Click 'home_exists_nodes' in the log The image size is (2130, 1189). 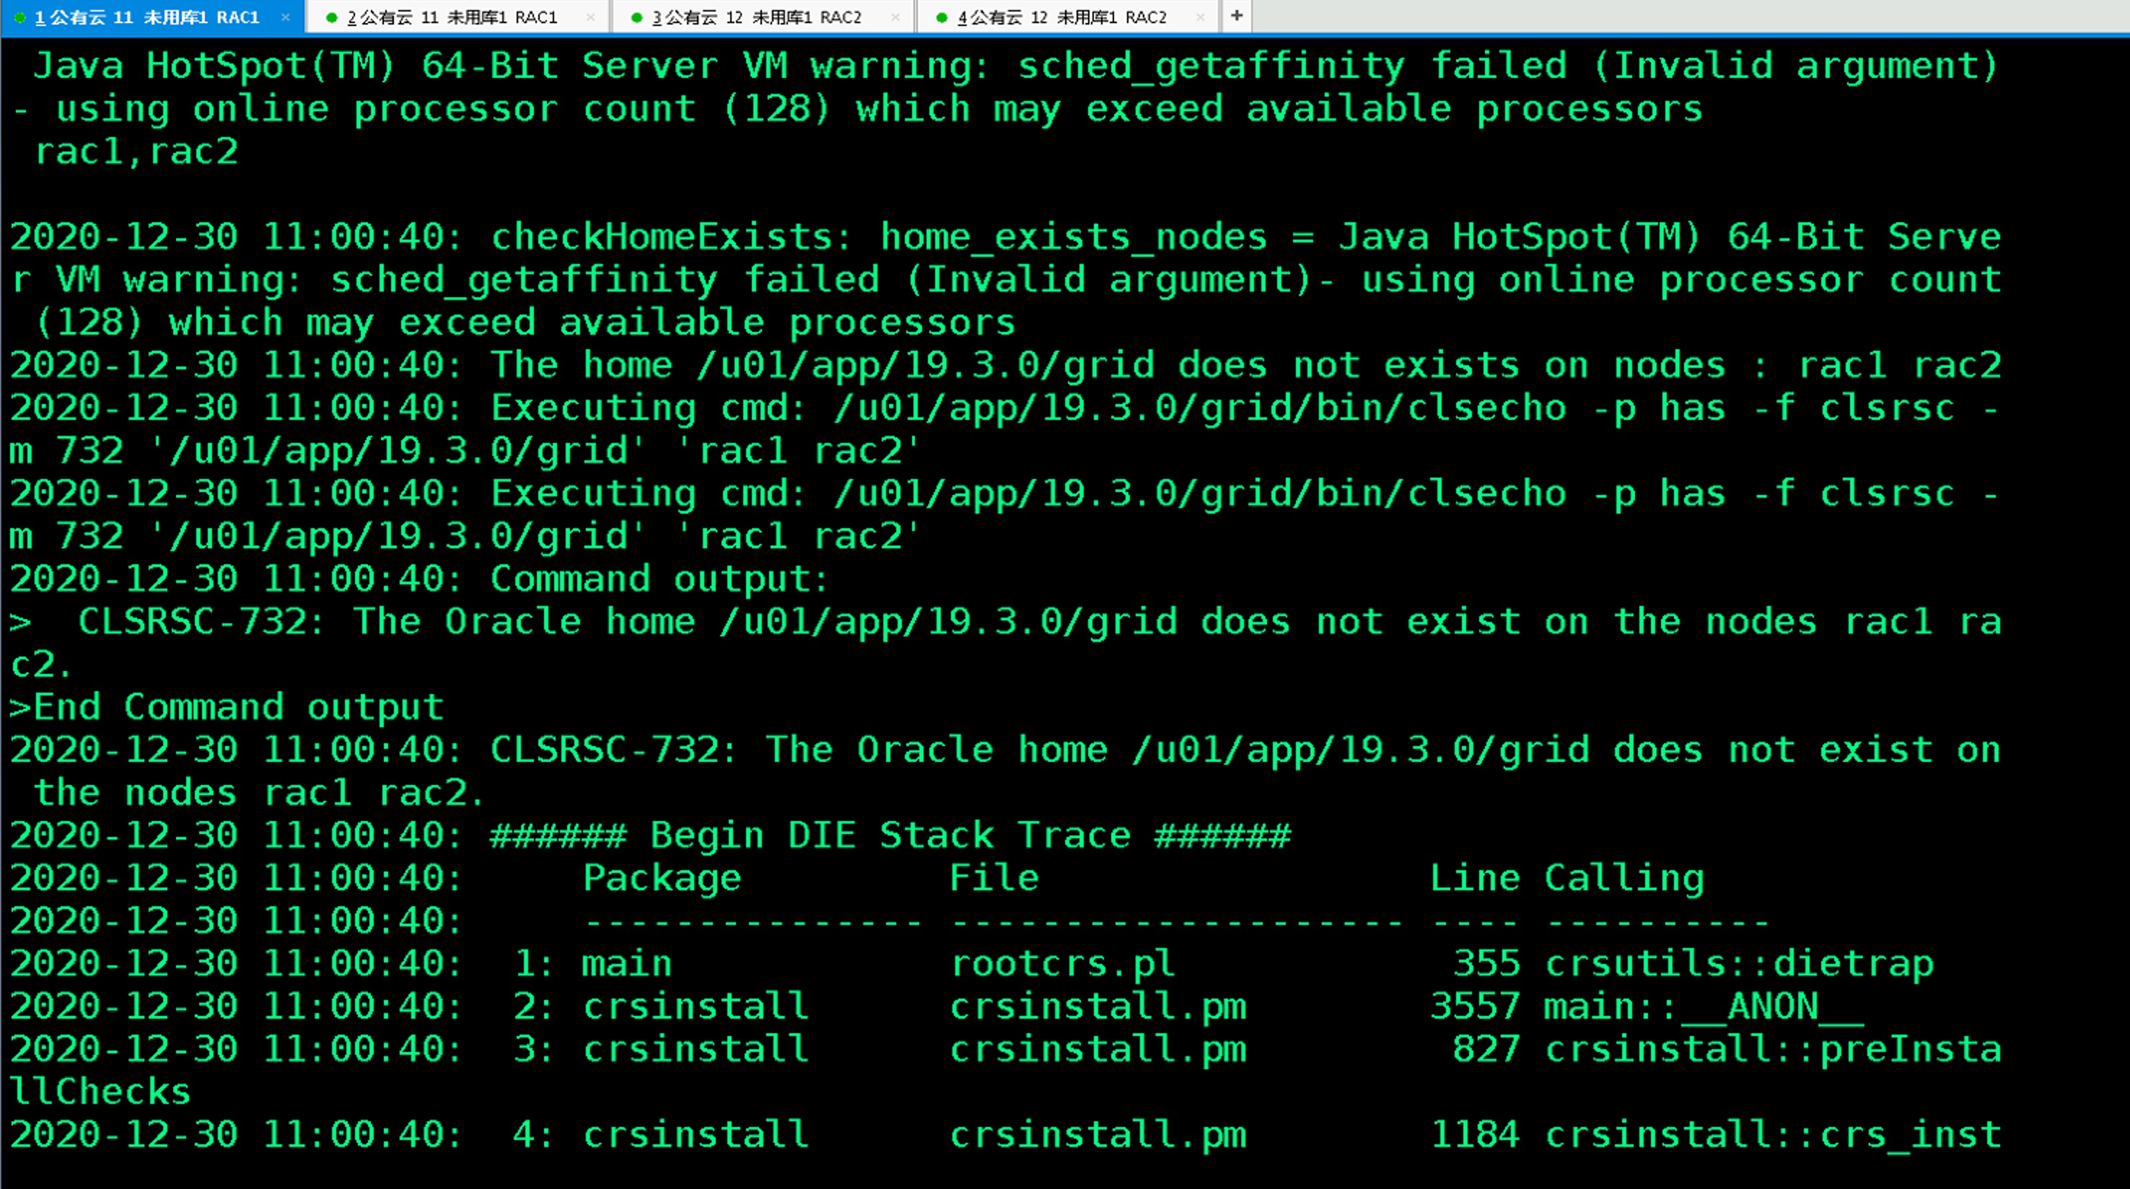tap(1073, 237)
